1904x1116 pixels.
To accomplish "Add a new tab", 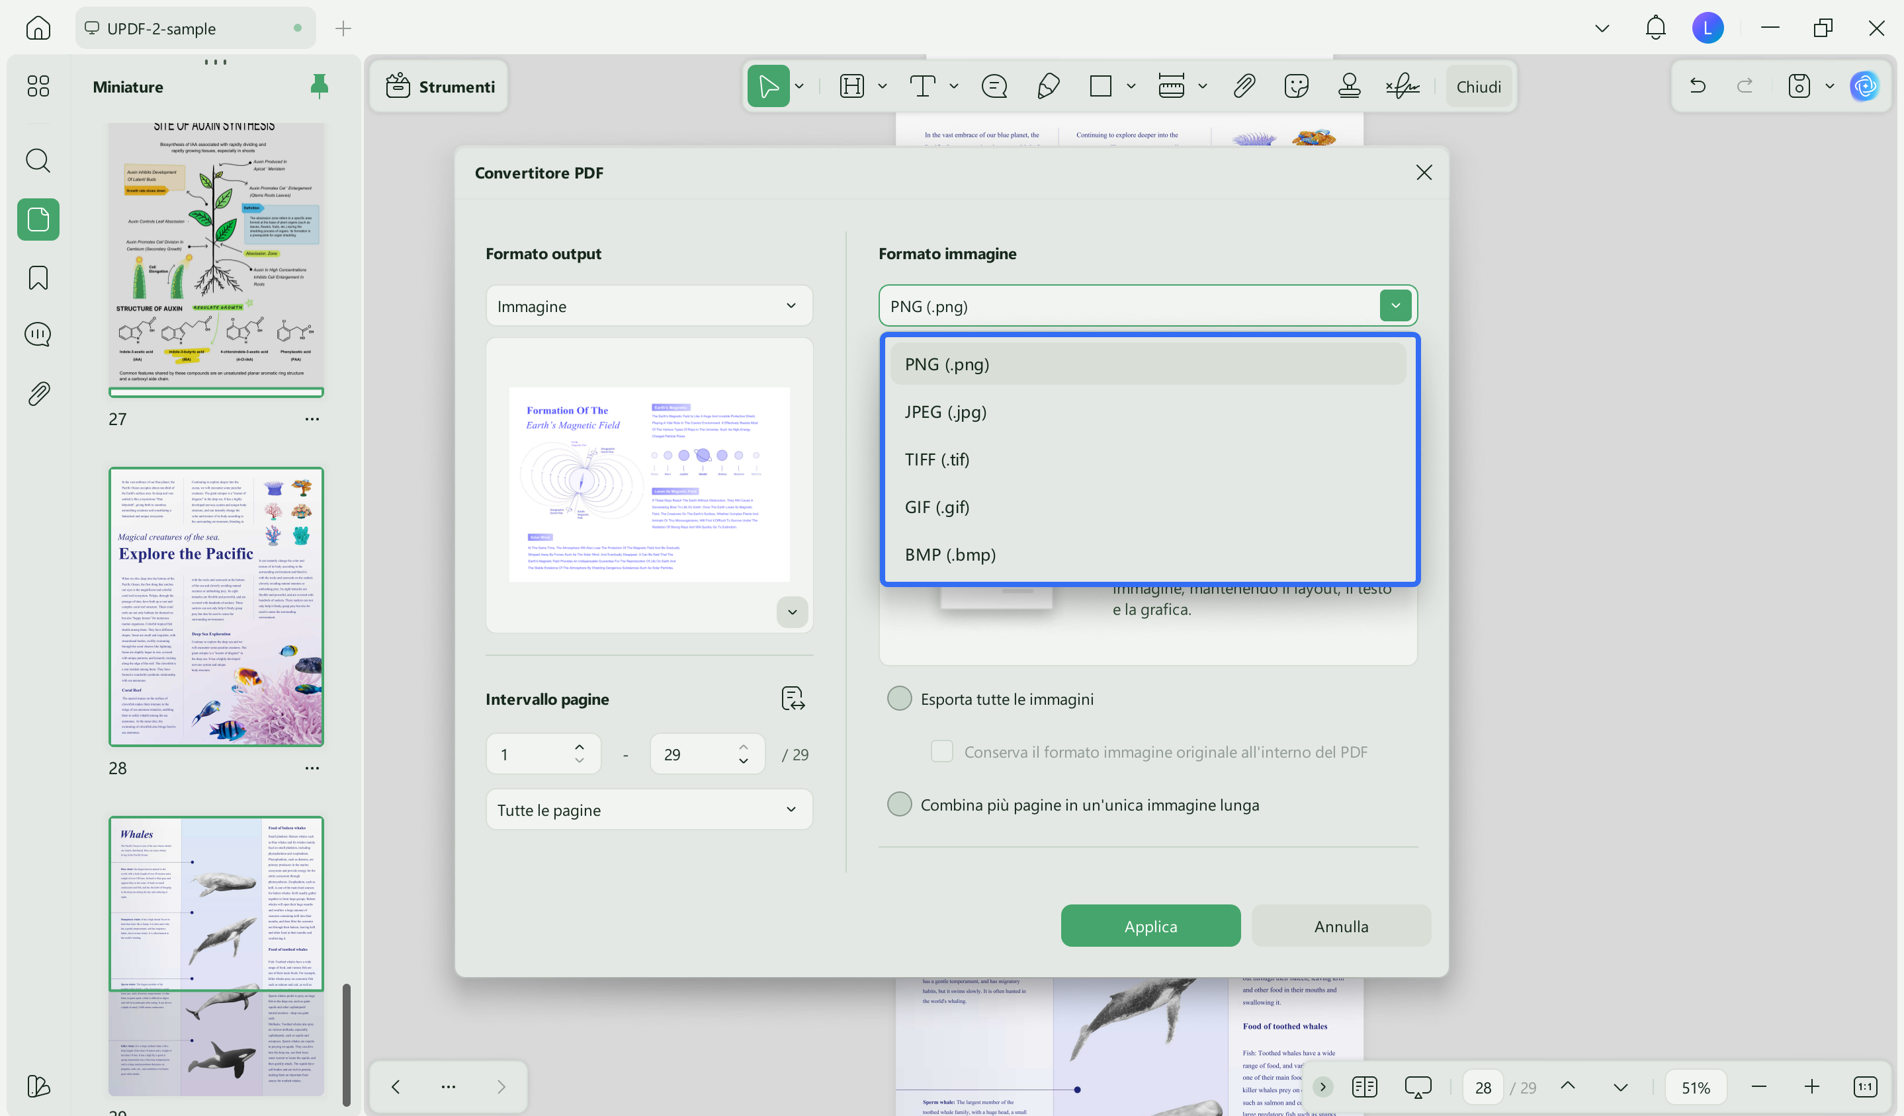I will pyautogui.click(x=343, y=28).
